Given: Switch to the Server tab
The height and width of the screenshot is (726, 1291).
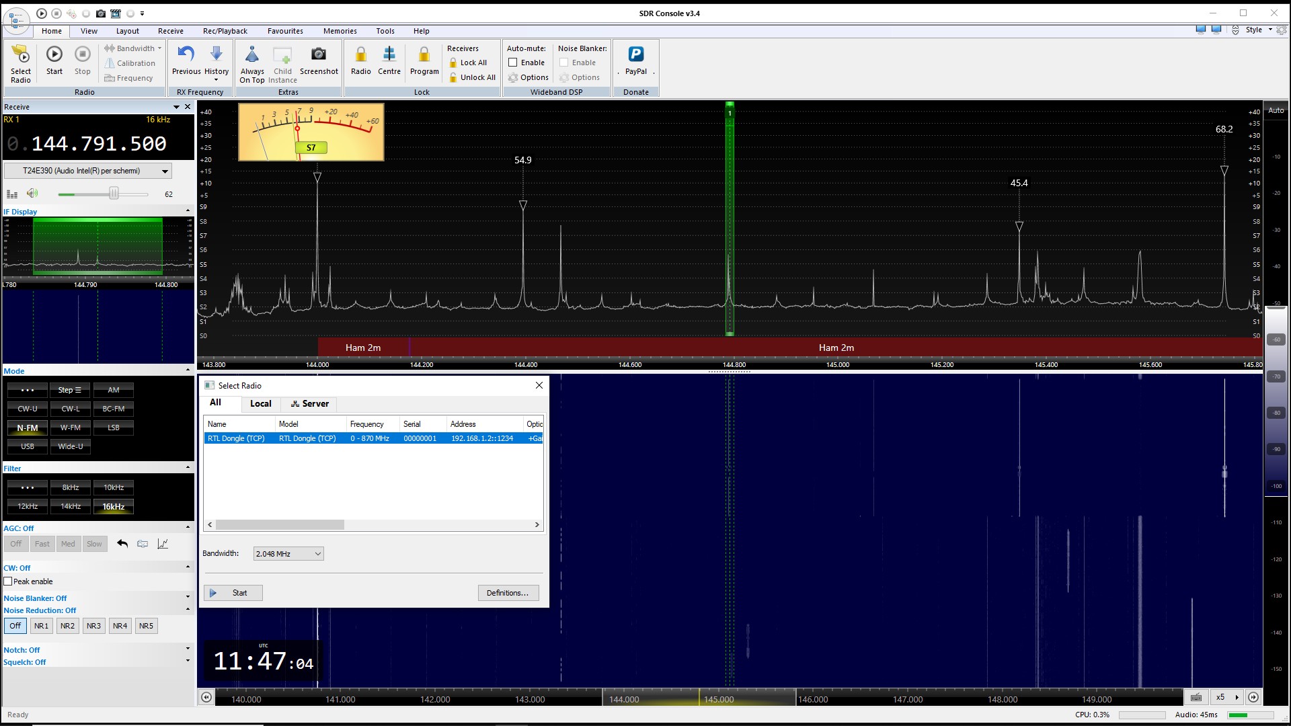Looking at the screenshot, I should point(310,404).
